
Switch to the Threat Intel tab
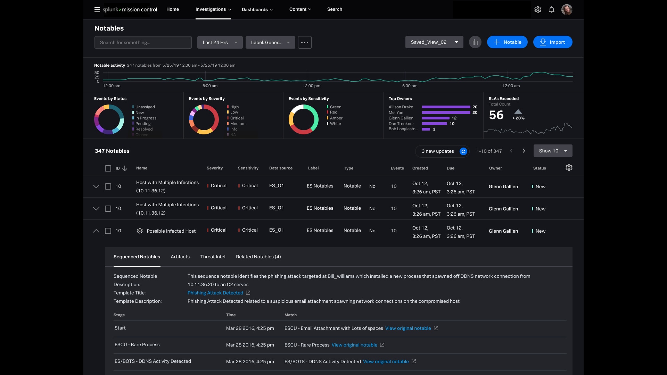tap(213, 257)
